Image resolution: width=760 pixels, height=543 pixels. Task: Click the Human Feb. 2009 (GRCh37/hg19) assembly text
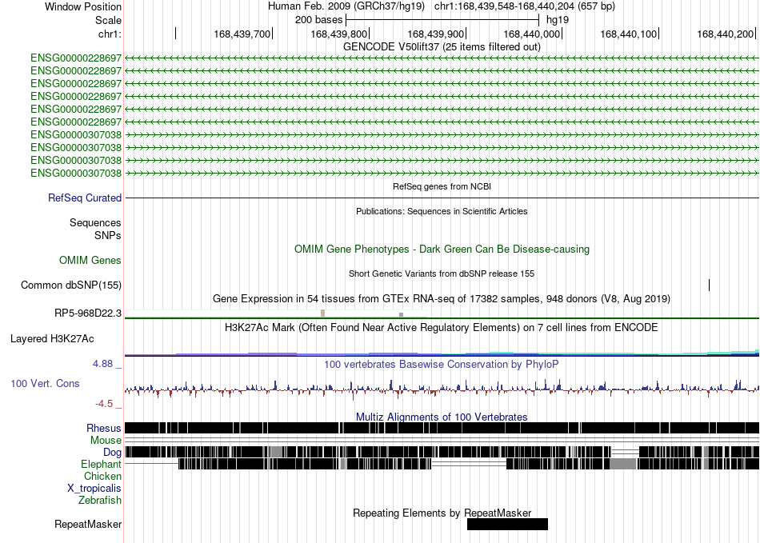tap(346, 6)
